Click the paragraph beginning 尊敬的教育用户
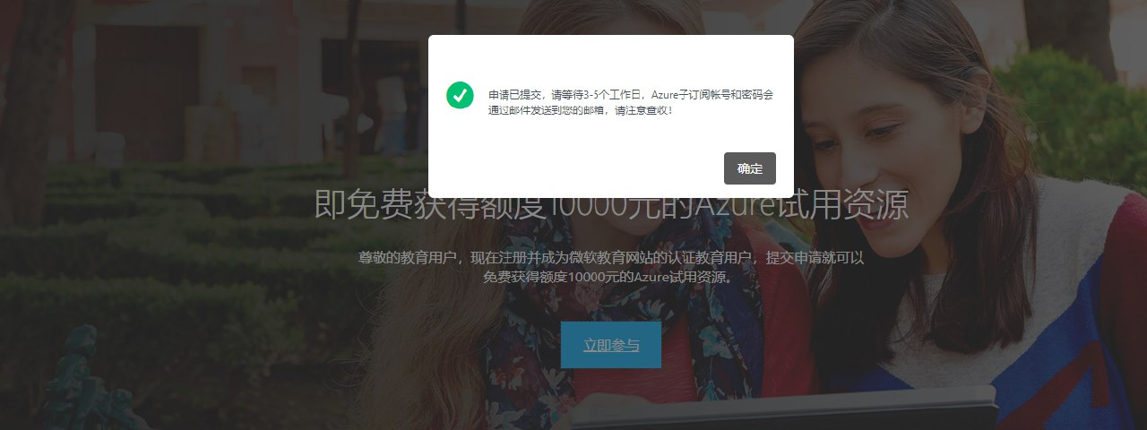Viewport: 1147px width, 430px height. pos(611,267)
